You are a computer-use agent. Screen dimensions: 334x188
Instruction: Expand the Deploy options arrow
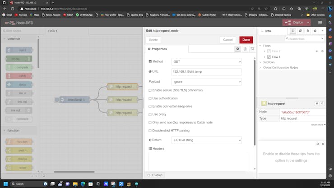308,22
